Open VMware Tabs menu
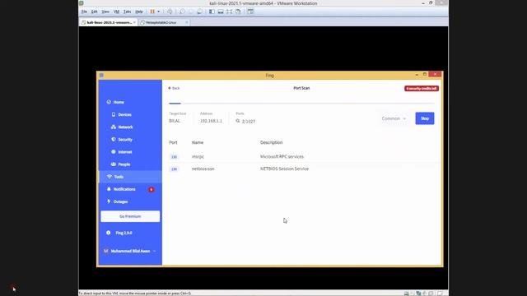 [x=127, y=12]
